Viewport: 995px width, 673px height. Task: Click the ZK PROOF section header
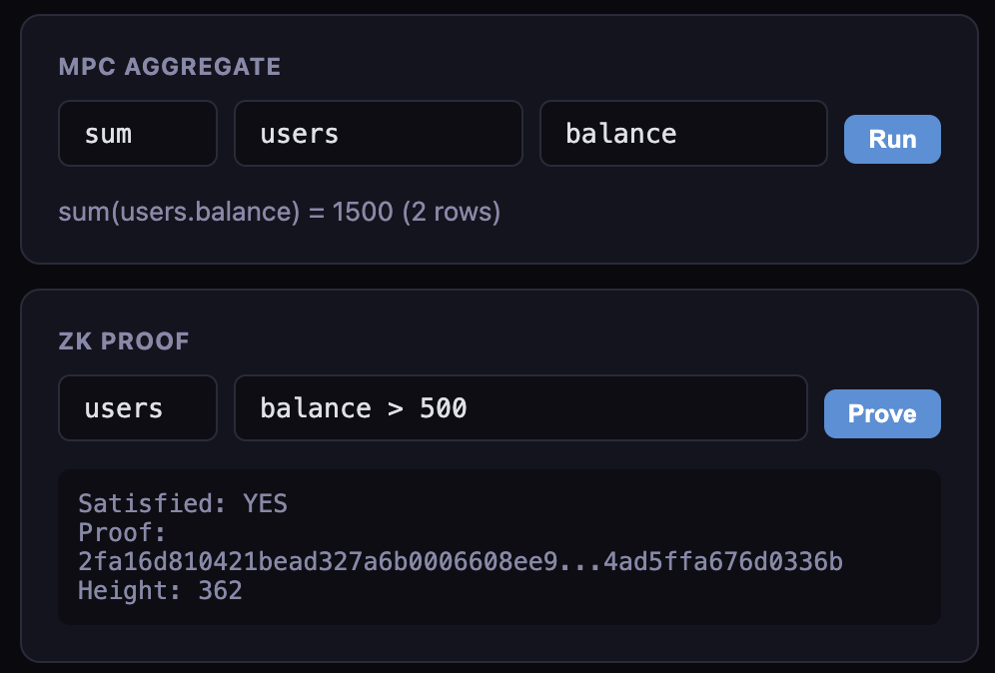(x=123, y=340)
